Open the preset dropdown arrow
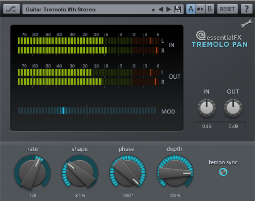This screenshot has width=255, height=201. click(x=153, y=10)
